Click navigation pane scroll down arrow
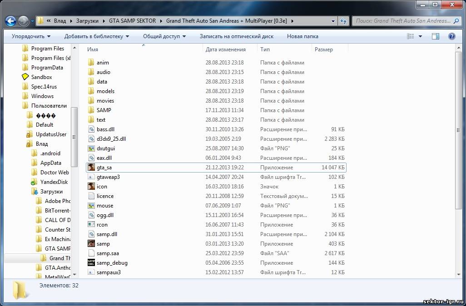Image resolution: width=466 pixels, height=306 pixels. [x=74, y=275]
